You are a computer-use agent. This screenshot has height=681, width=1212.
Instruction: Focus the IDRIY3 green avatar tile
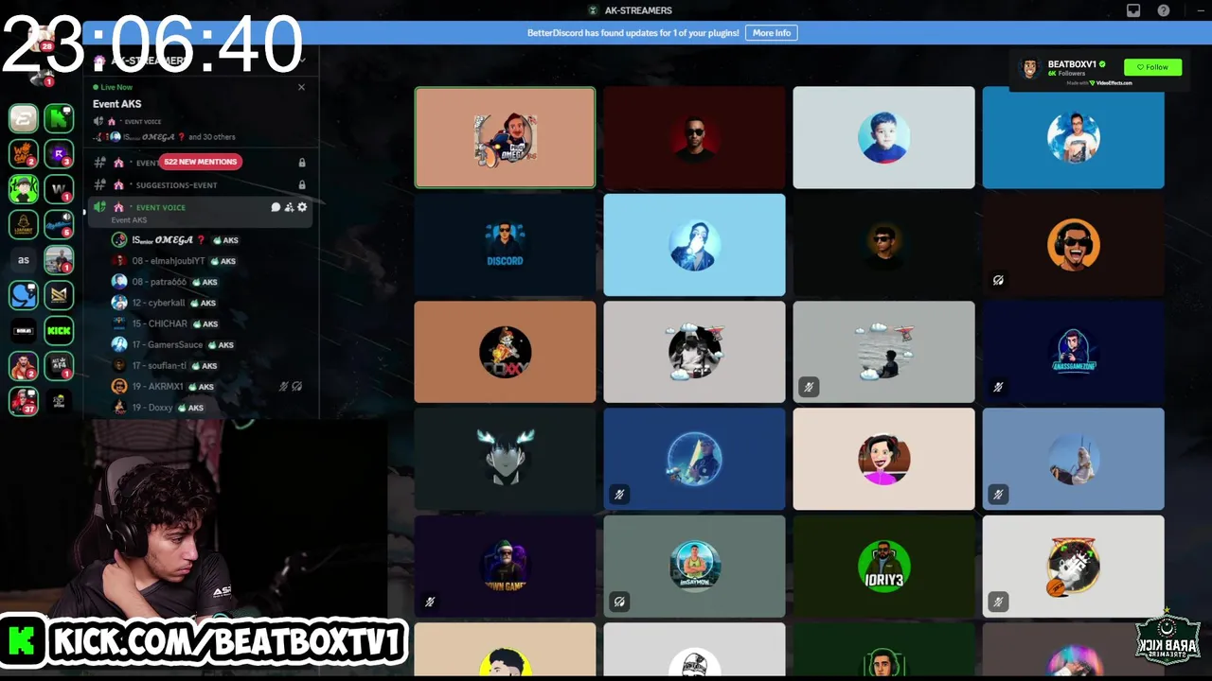(883, 566)
